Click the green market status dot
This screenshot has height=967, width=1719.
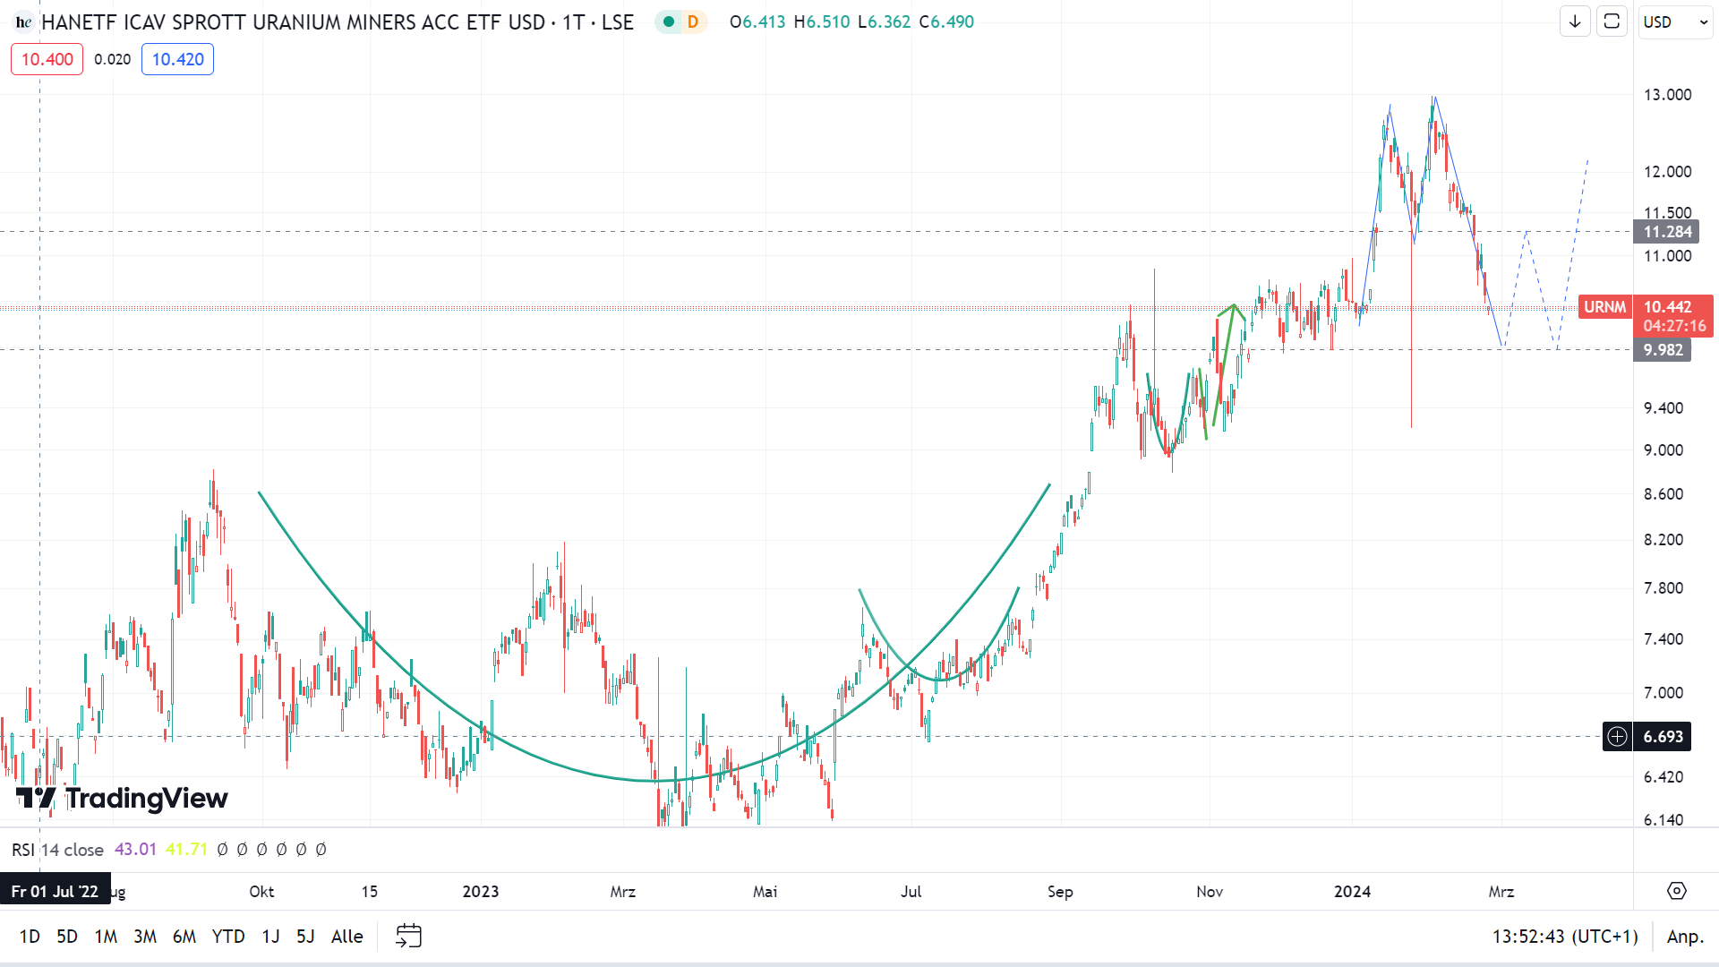[668, 21]
